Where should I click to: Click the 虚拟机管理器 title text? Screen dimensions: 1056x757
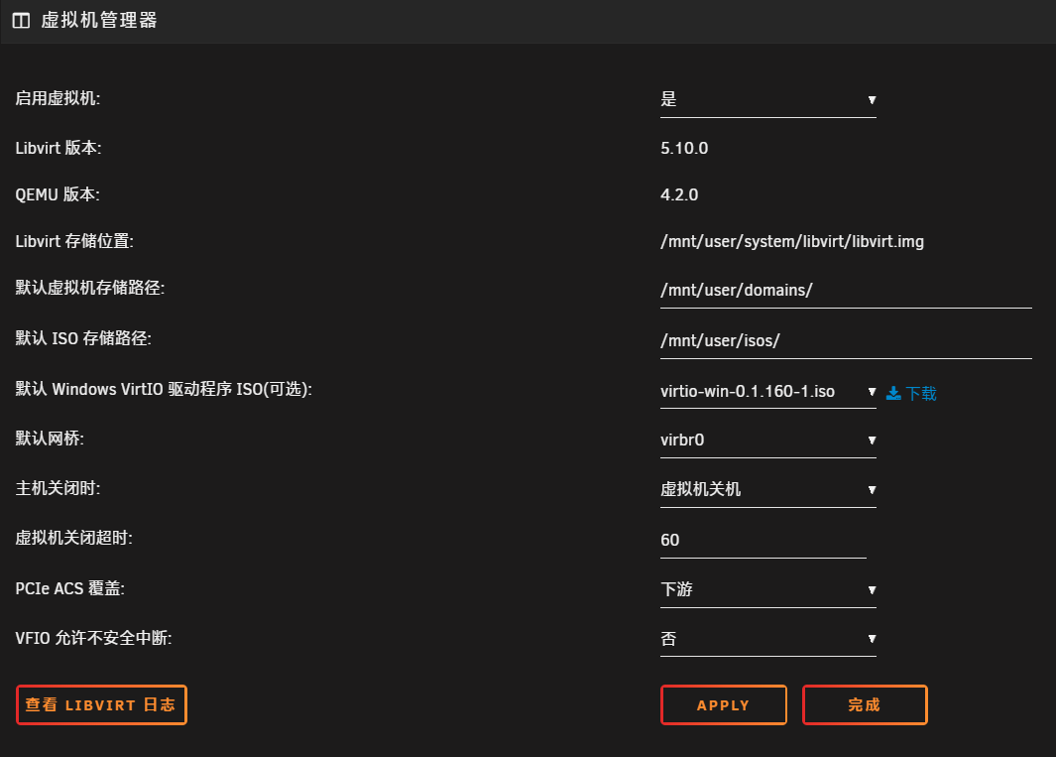pos(99,21)
